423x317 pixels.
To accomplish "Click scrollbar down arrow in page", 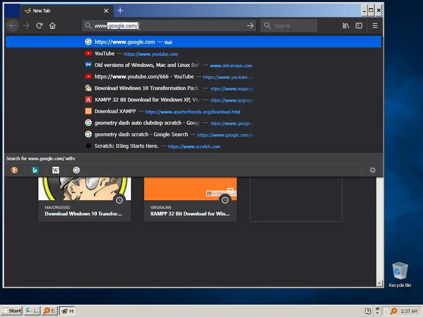I will tap(380, 284).
